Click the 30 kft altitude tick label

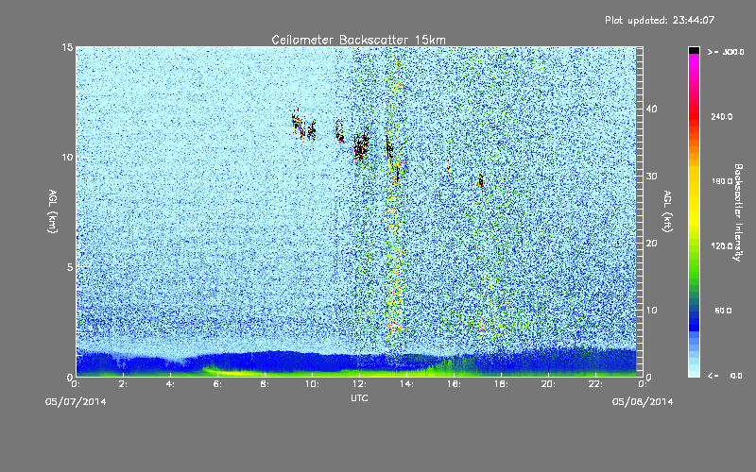tap(651, 176)
